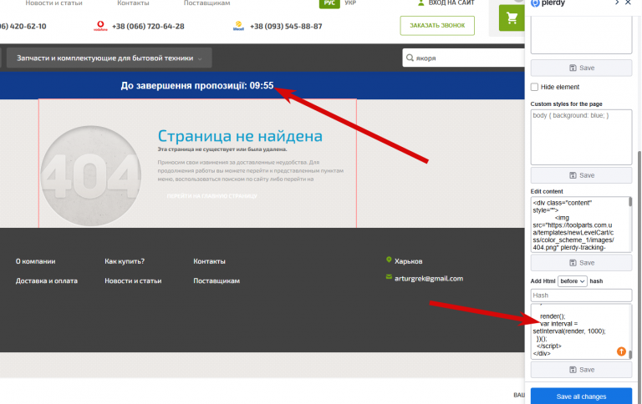Save the Custom styles for the page
Screen dimensions: 642x404
581,175
